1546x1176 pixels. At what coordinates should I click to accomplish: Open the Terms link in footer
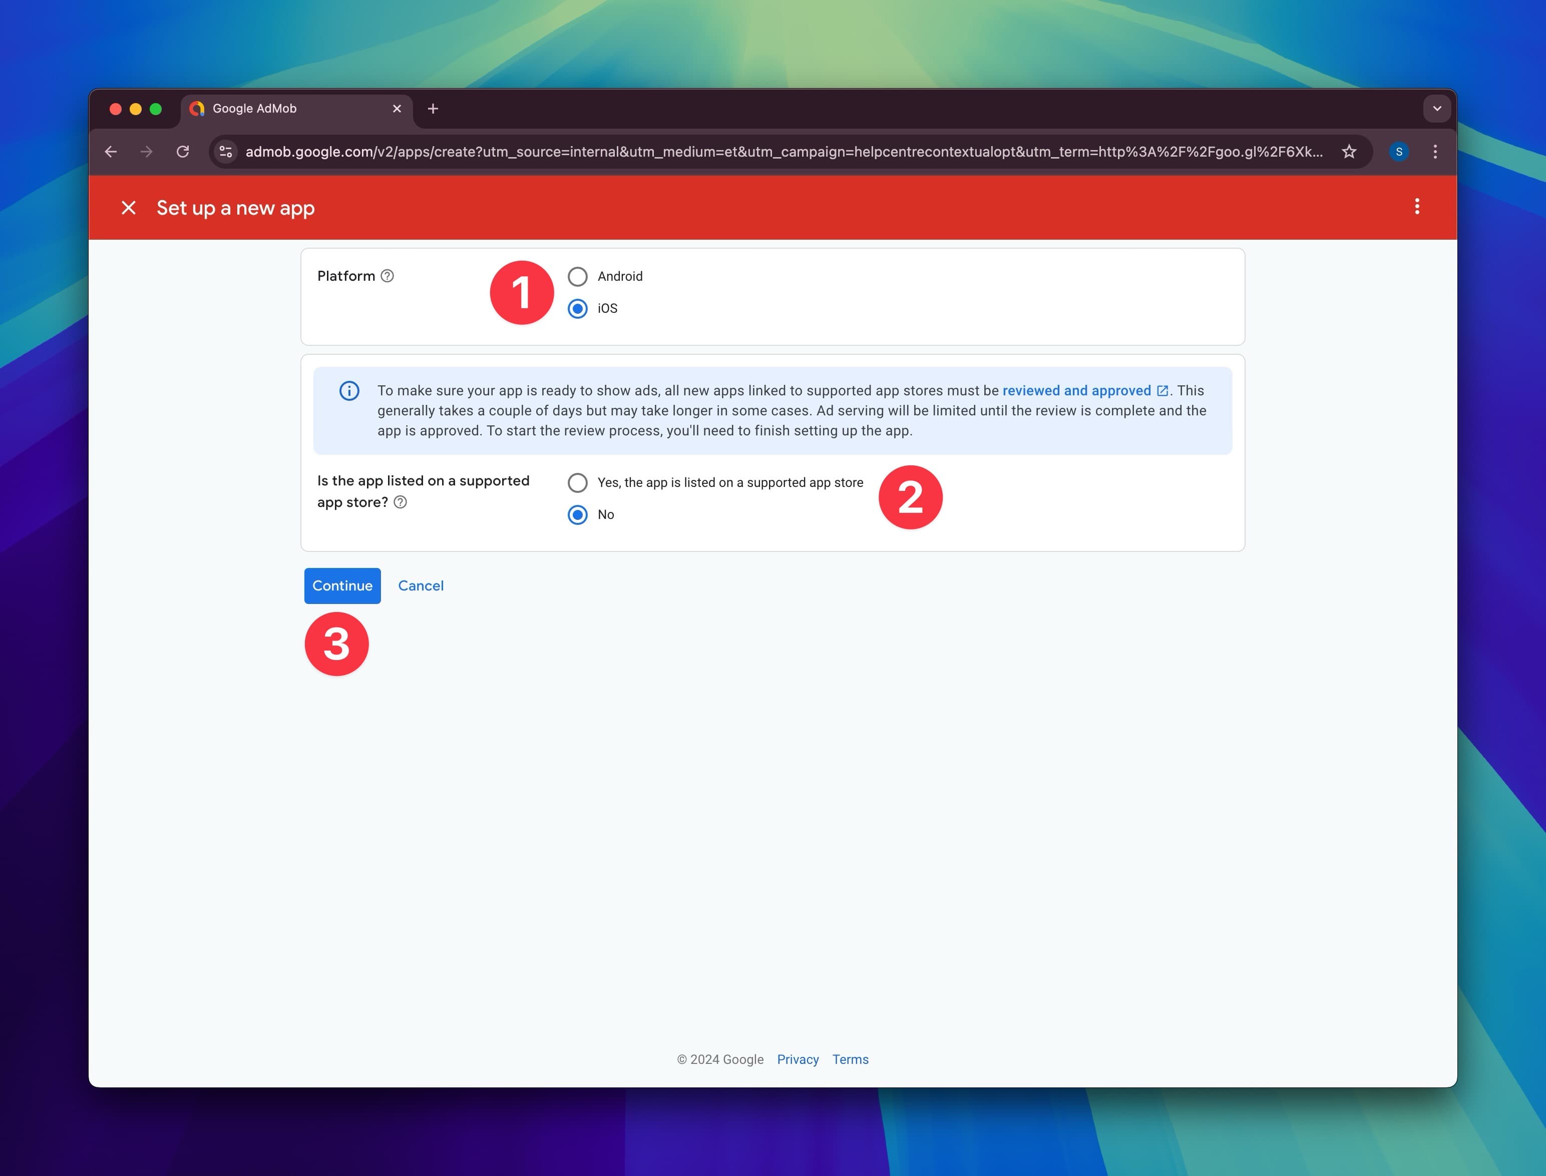click(x=850, y=1059)
